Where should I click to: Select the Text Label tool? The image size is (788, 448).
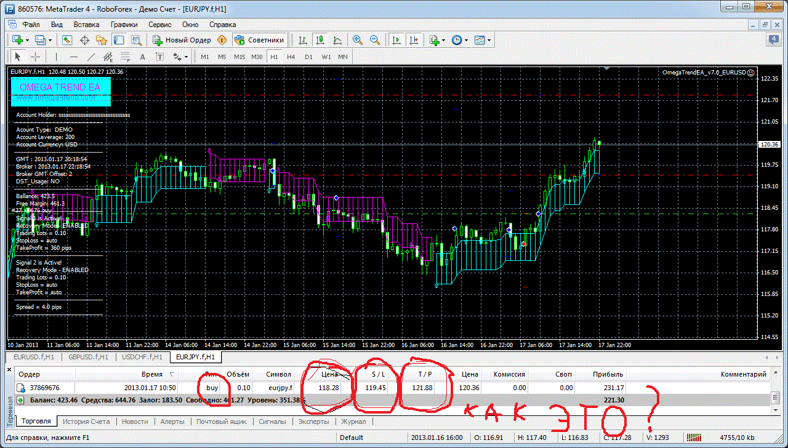tap(160, 57)
